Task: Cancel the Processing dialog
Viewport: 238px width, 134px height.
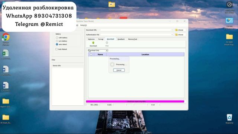Action: pos(119,70)
